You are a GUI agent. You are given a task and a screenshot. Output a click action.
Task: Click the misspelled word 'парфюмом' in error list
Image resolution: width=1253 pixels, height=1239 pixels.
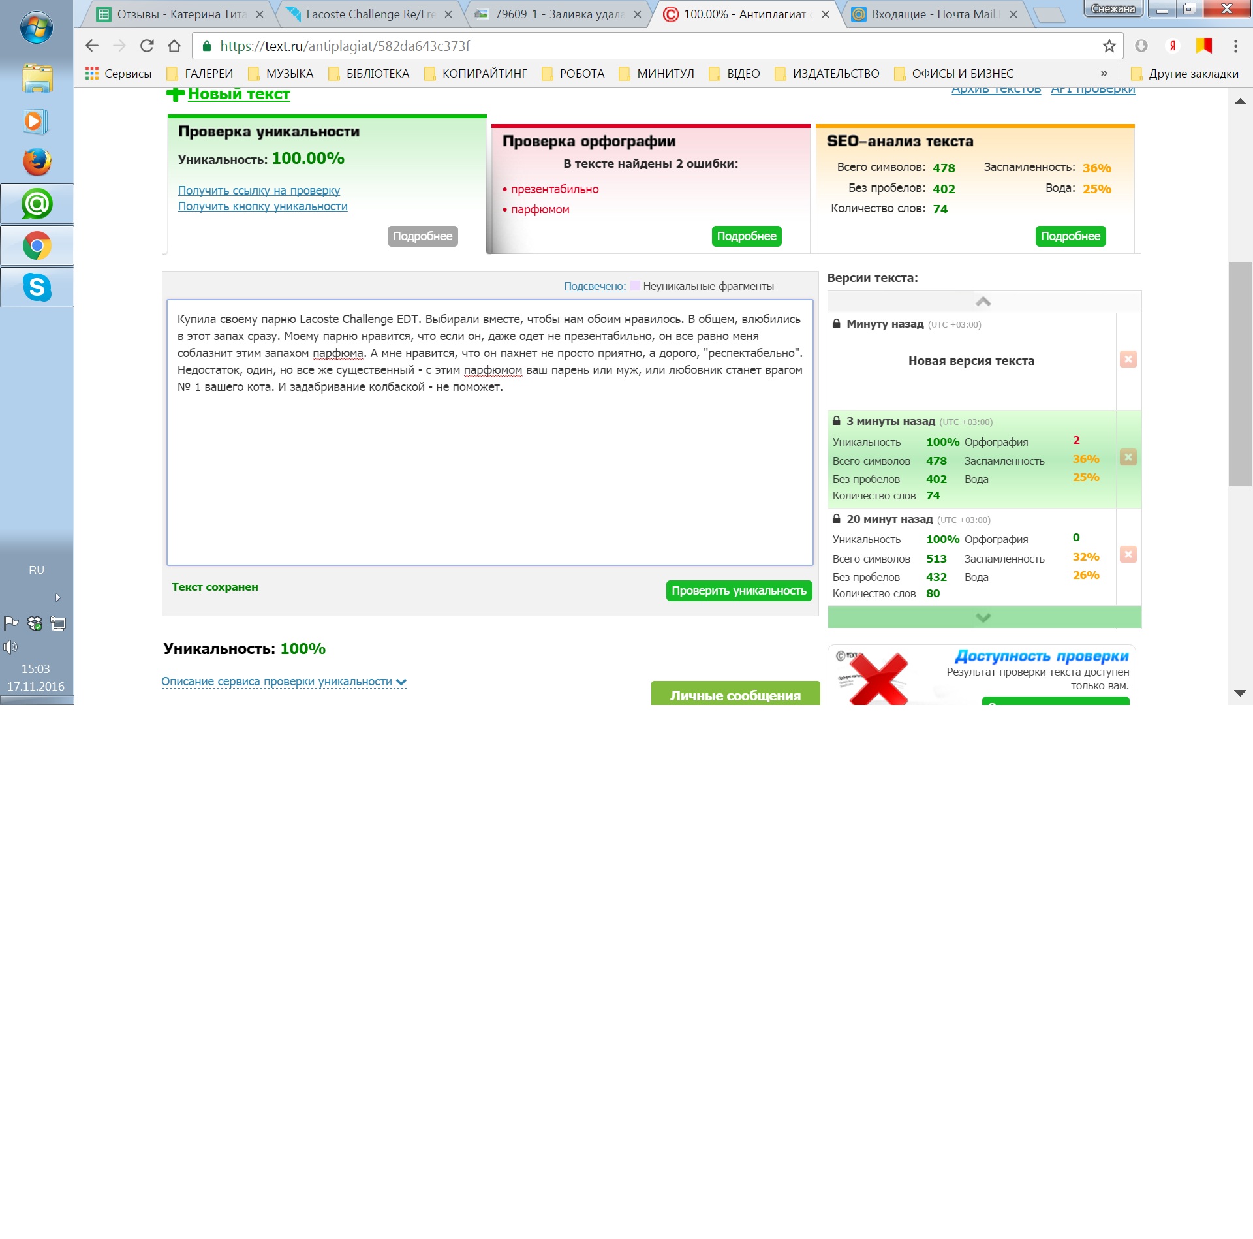tap(540, 210)
